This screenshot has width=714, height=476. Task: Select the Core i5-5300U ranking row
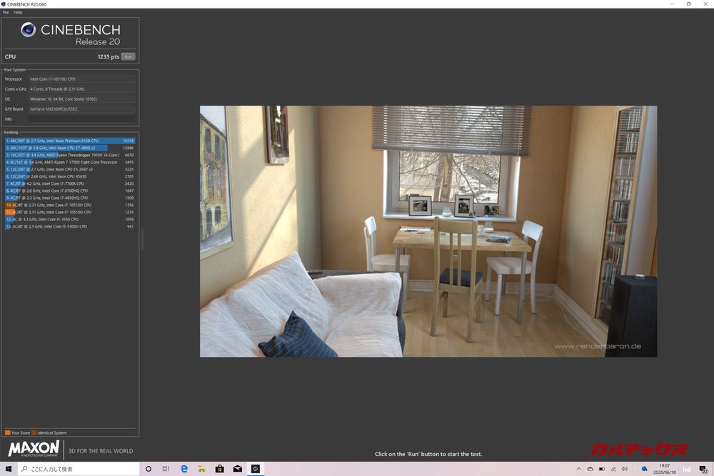click(x=70, y=226)
